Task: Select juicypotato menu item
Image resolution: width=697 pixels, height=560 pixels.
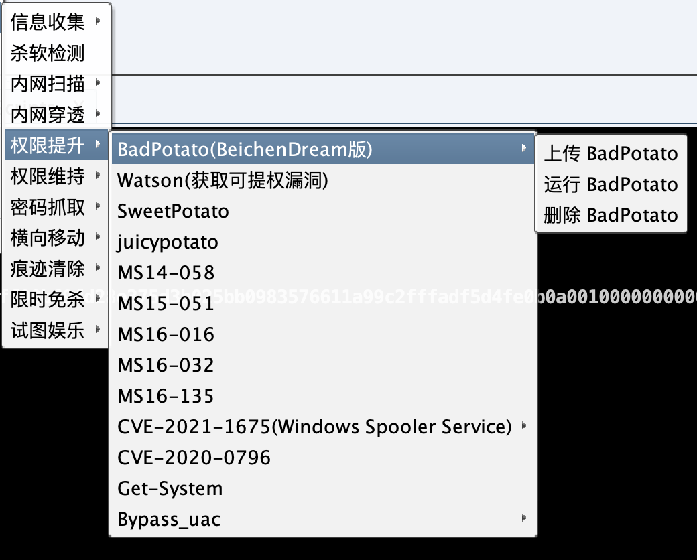Action: pyautogui.click(x=323, y=242)
